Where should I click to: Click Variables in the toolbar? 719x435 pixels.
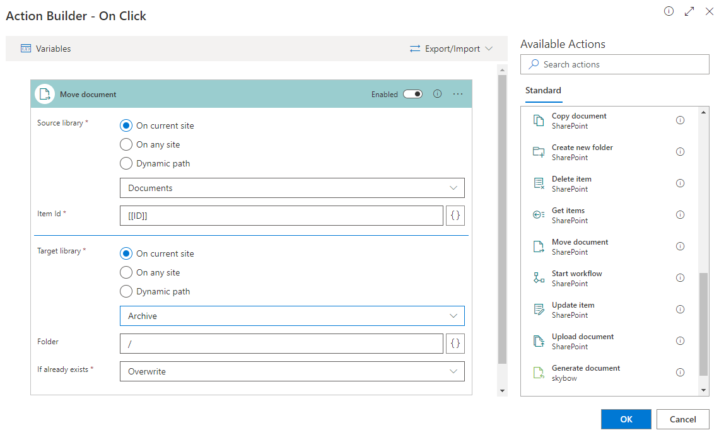point(53,49)
